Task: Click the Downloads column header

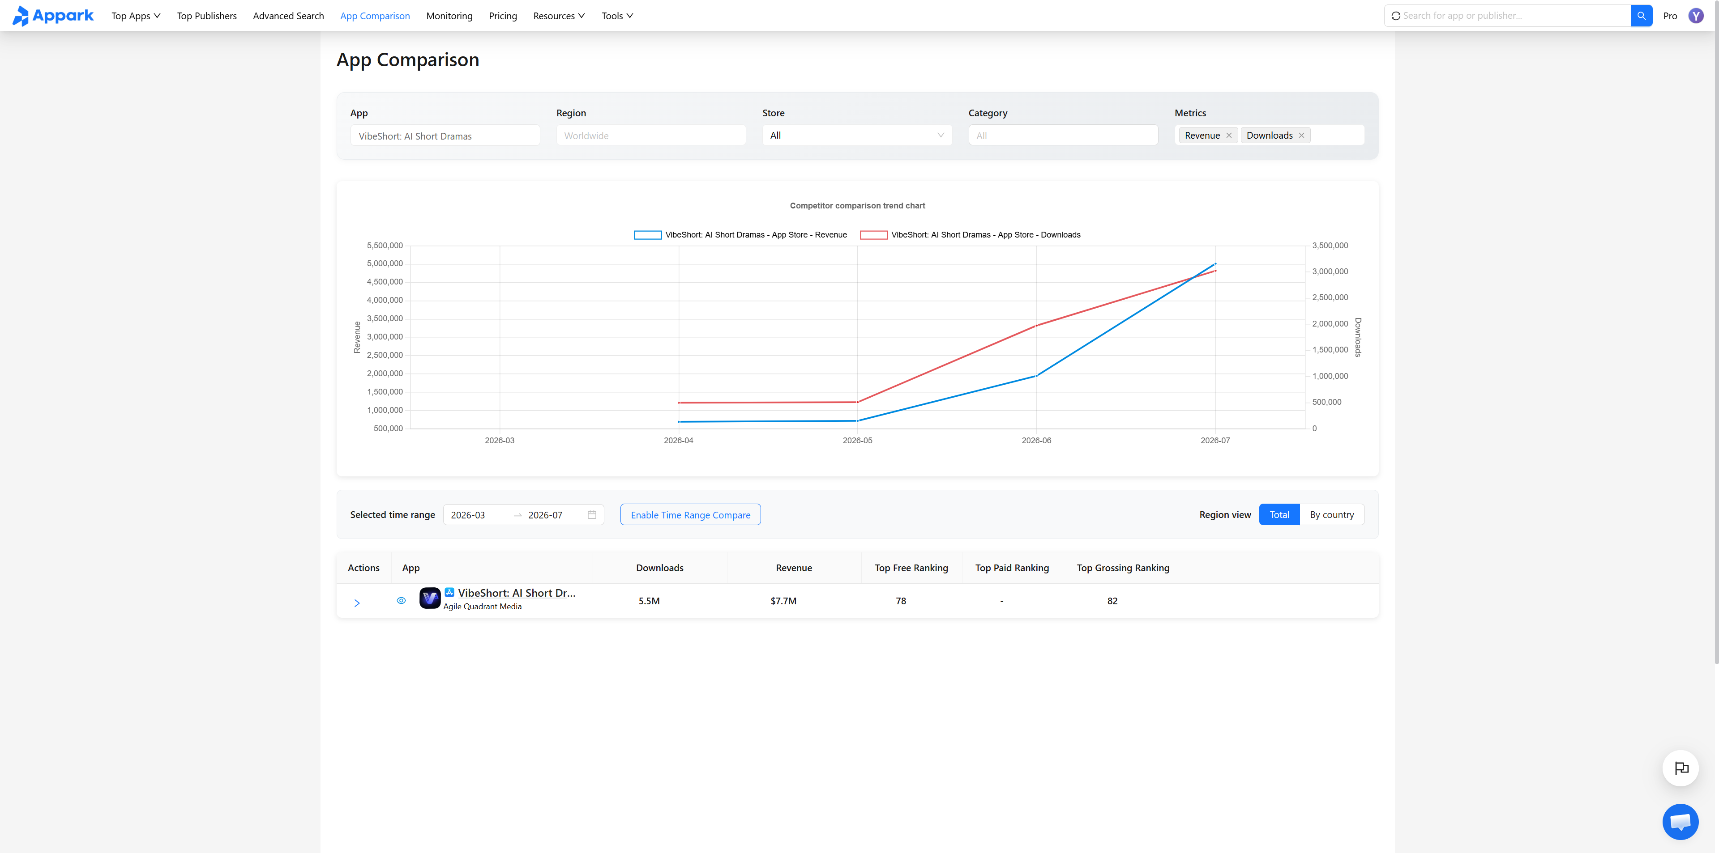Action: click(x=659, y=568)
